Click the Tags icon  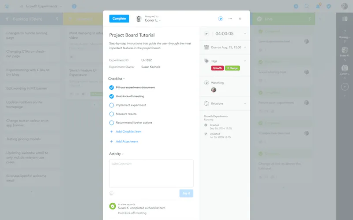click(206, 61)
